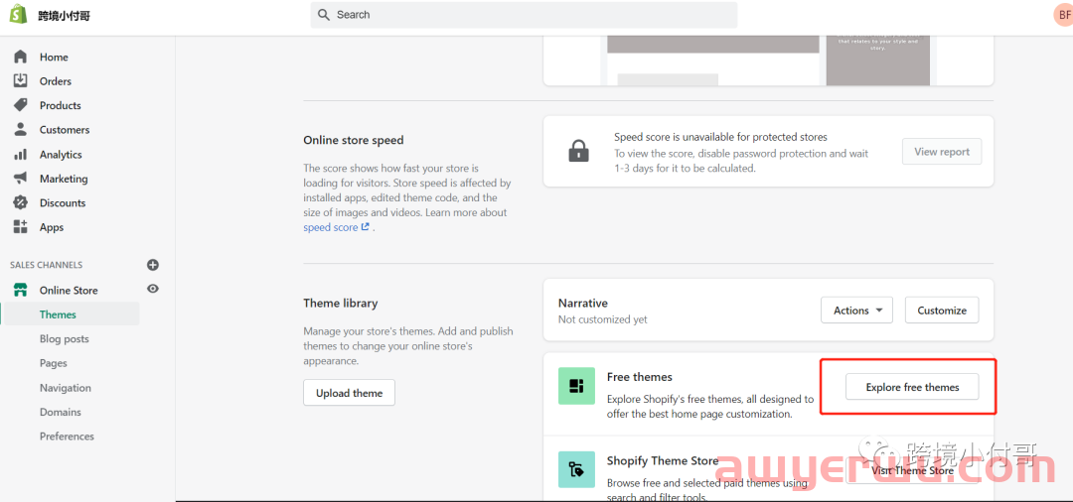Click the Online store speed heading
Viewport: 1073px width, 502px height.
pyautogui.click(x=354, y=140)
